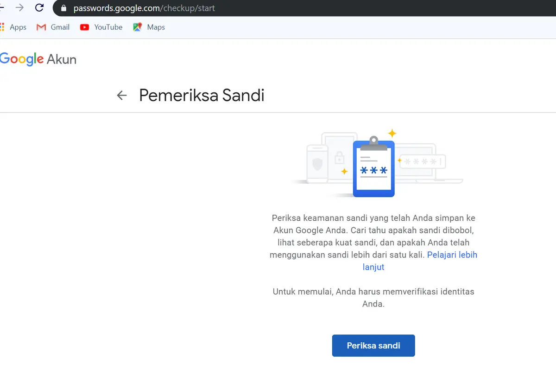Click the Pemeriksa Sandi heading
This screenshot has width=556, height=371.
coord(202,95)
